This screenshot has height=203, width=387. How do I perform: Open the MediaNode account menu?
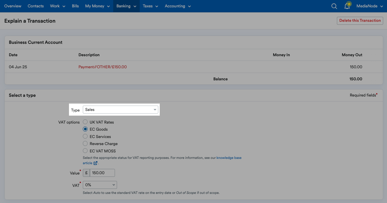click(x=370, y=6)
